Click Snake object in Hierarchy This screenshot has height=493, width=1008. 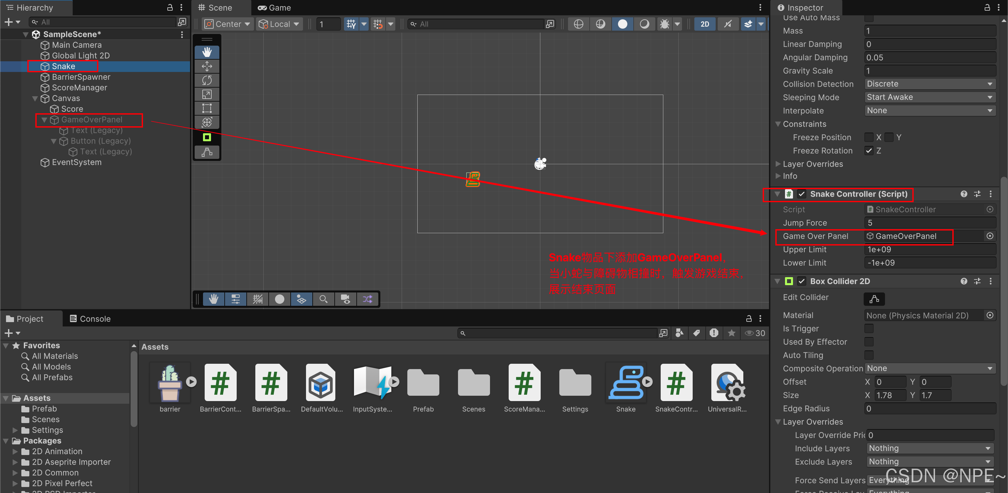(x=62, y=66)
